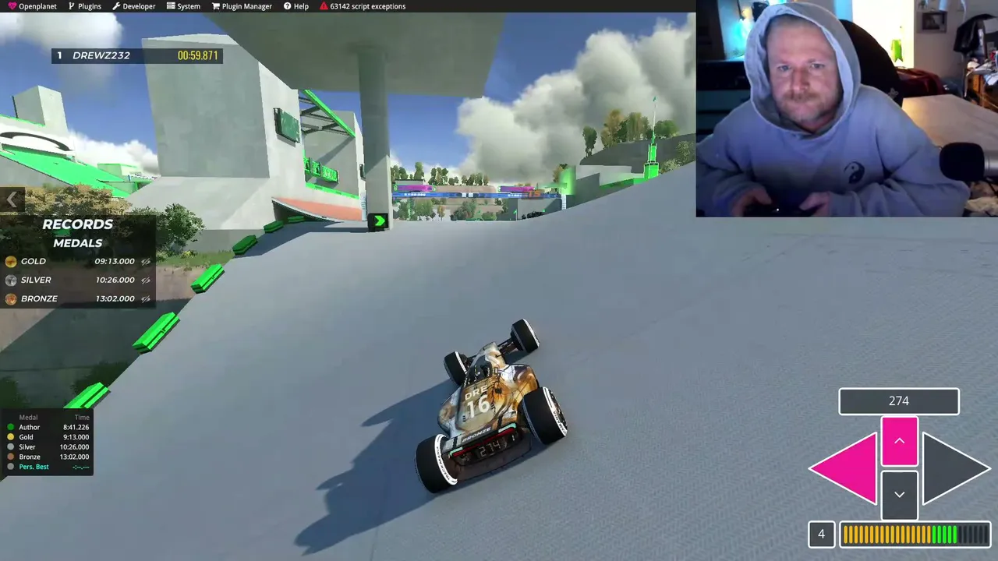
Task: View the 63142 script exceptions warning
Action: click(x=363, y=6)
